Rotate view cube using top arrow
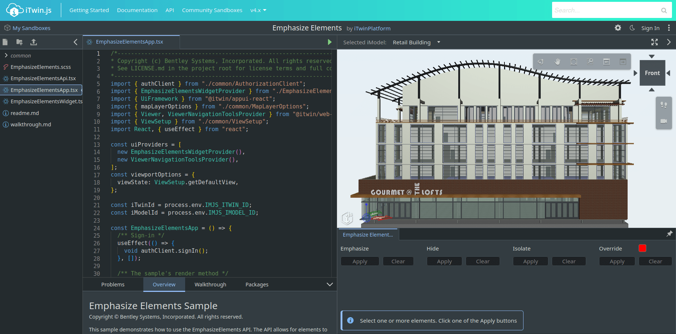 coord(652,56)
